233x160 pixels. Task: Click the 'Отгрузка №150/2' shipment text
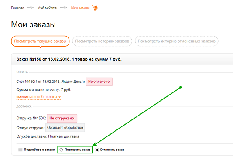coord(31,118)
